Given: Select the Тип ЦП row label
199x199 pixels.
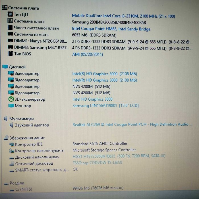Looking at the screenshot, I should pyautogui.click(x=21, y=14).
